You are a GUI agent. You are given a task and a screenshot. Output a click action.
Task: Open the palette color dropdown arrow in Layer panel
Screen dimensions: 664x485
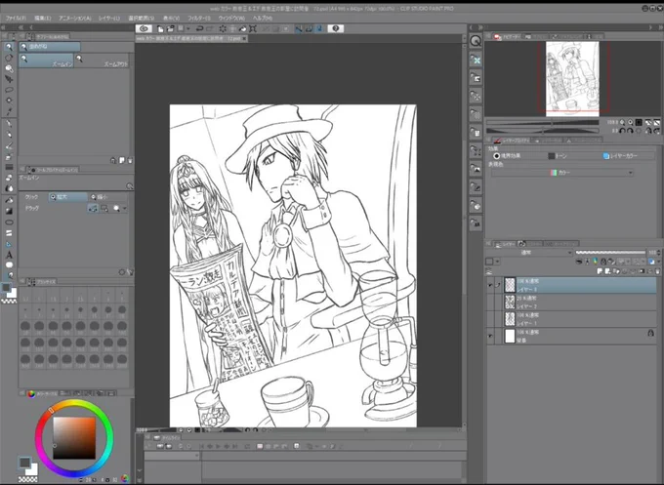(x=497, y=262)
